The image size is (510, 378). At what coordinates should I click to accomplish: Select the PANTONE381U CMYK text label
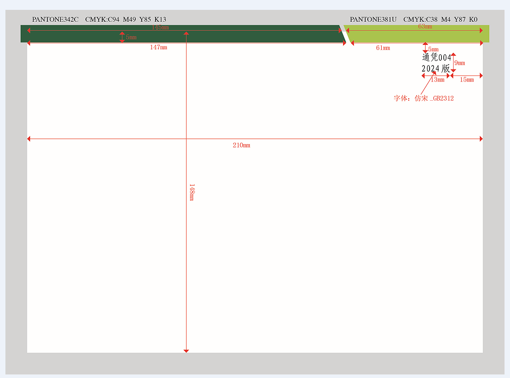[x=413, y=19]
